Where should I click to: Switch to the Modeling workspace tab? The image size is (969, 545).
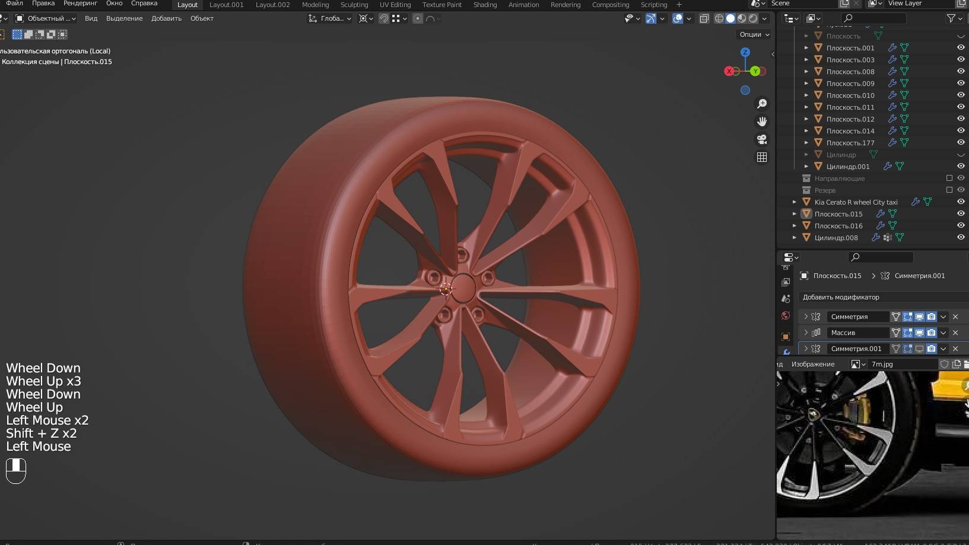315,5
